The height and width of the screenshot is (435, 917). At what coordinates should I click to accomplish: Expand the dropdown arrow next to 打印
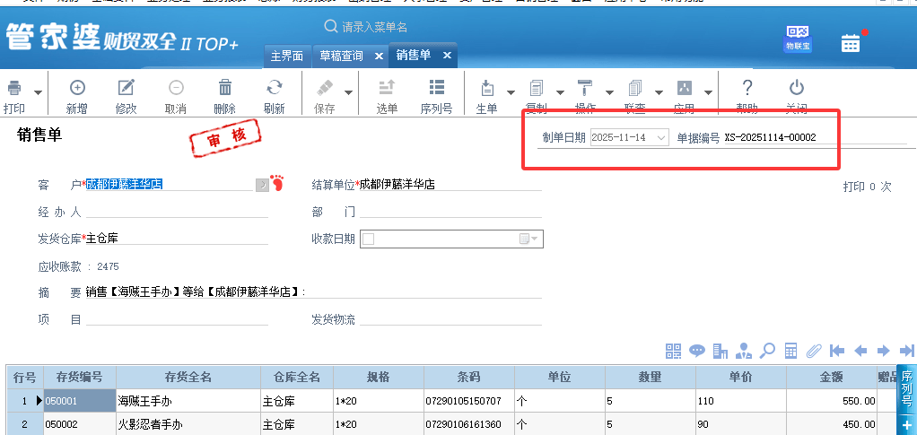[x=38, y=92]
